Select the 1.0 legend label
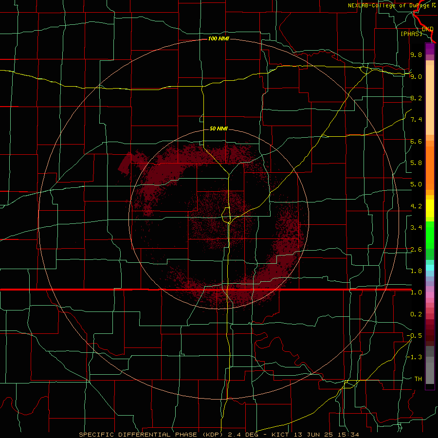 [416, 292]
